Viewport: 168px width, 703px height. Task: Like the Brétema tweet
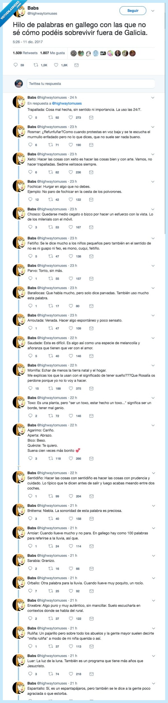pos(71,518)
